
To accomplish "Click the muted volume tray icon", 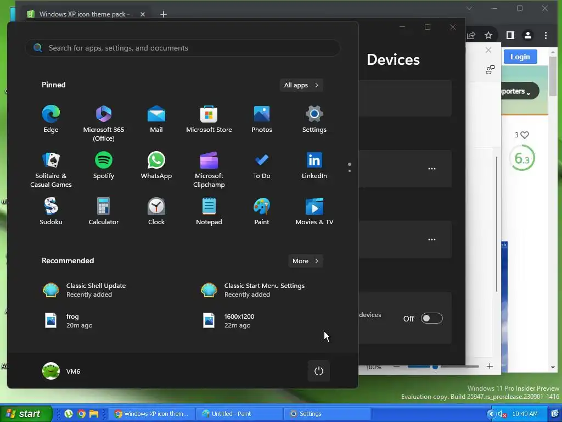I will click(x=502, y=414).
